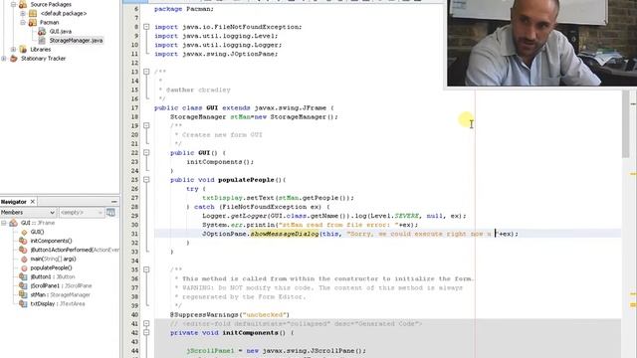The width and height of the screenshot is (637, 358).
Task: Collapse the Source Packages node
Action: [x=13, y=4]
